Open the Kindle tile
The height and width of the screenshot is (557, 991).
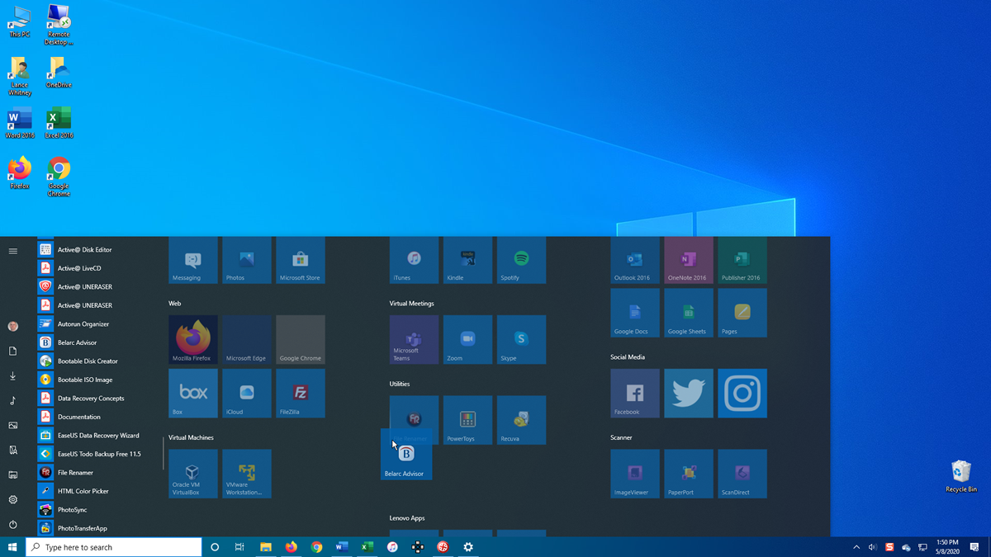click(468, 261)
